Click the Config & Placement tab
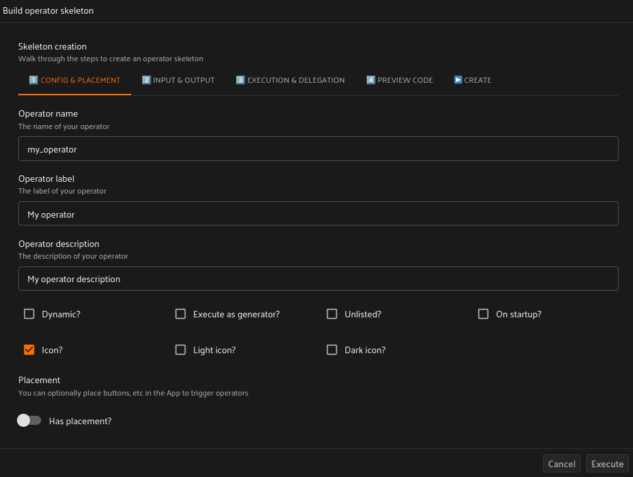Screen dimensions: 633x477 click(x=74, y=80)
